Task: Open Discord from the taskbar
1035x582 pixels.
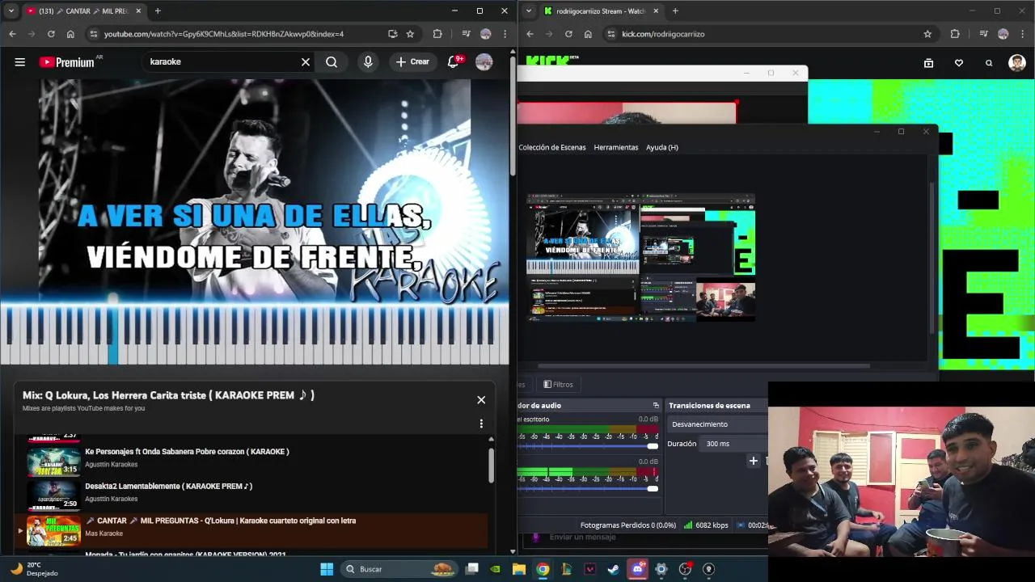Action: coord(637,569)
